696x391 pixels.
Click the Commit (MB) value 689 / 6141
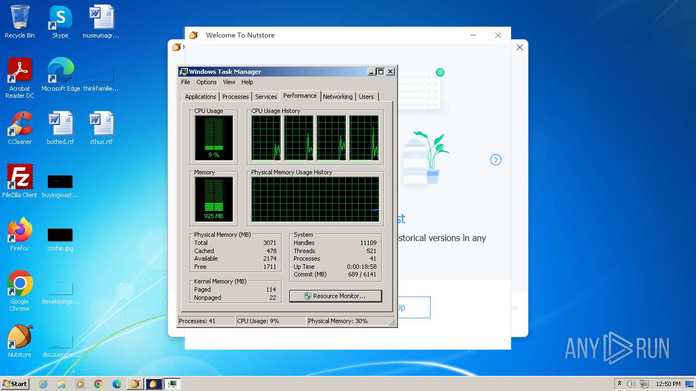pyautogui.click(x=362, y=274)
